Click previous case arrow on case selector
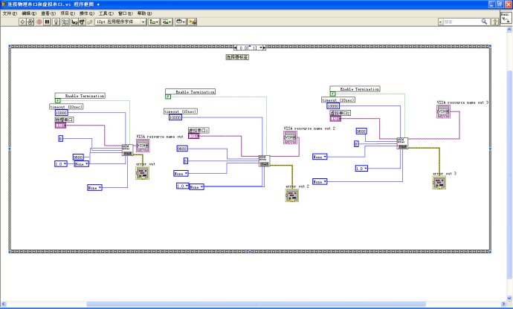 [x=235, y=48]
